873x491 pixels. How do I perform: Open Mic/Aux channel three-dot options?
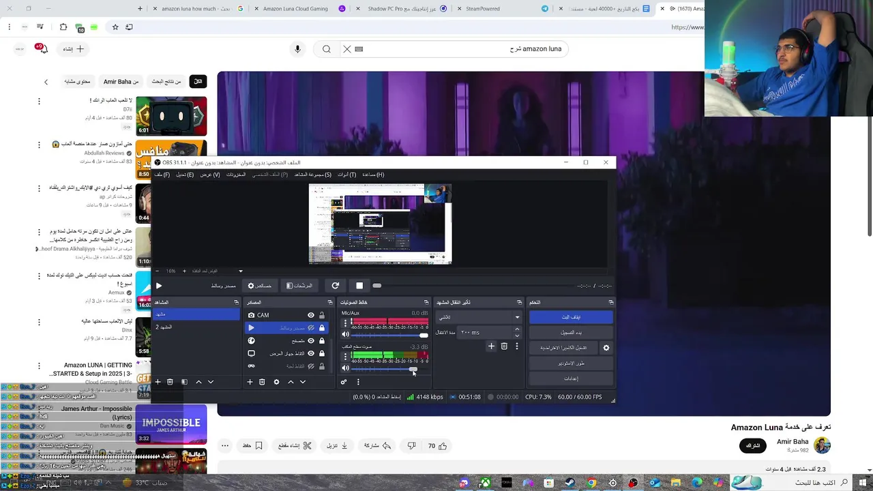(x=345, y=323)
